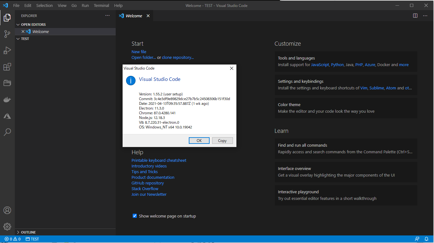Install Sublime keybindings link
434x243 pixels.
377,88
